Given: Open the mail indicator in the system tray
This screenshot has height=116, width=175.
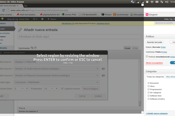Looking at the screenshot, I should pos(157,2).
